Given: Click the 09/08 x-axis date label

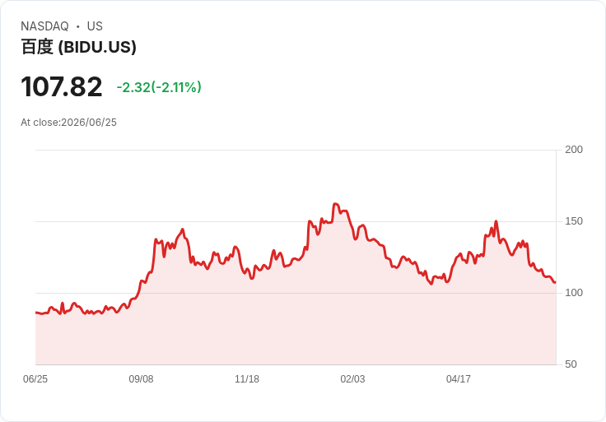Looking at the screenshot, I should click(x=141, y=378).
